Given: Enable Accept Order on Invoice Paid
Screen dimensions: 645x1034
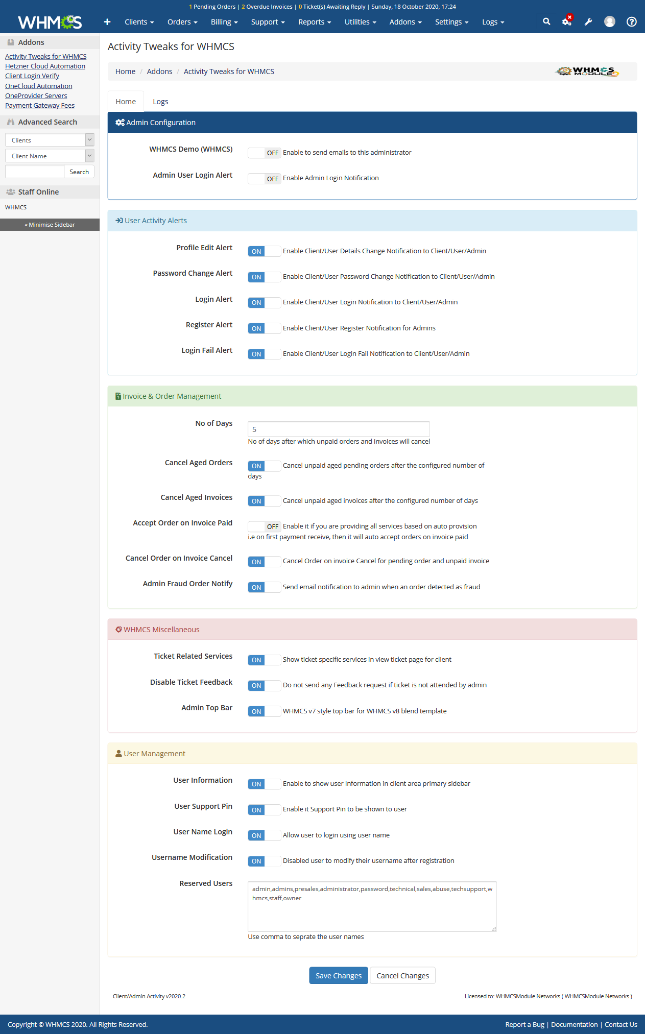Looking at the screenshot, I should coord(264,526).
